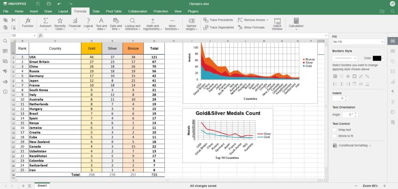Expand the Conditional formatting menu

[351, 146]
